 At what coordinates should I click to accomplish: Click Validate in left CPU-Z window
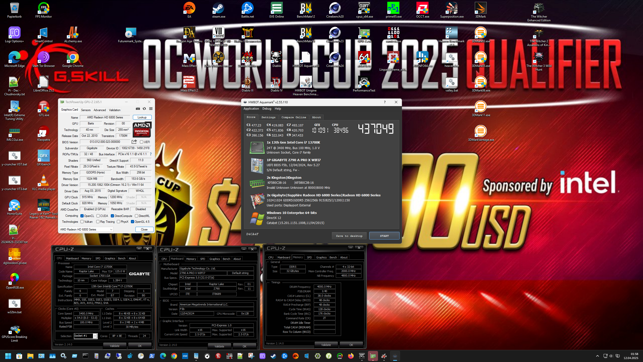point(115,346)
